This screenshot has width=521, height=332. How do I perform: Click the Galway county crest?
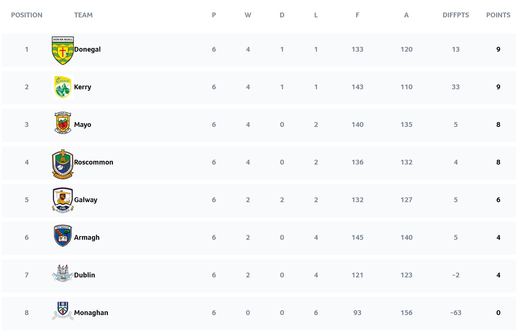[63, 200]
